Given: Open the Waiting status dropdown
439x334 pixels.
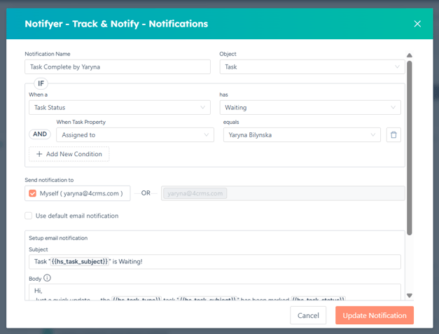Looking at the screenshot, I should coord(310,108).
